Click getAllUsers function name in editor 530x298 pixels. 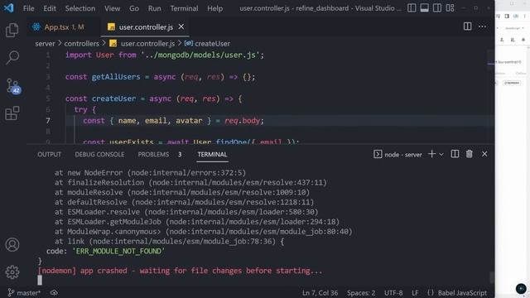coord(116,77)
